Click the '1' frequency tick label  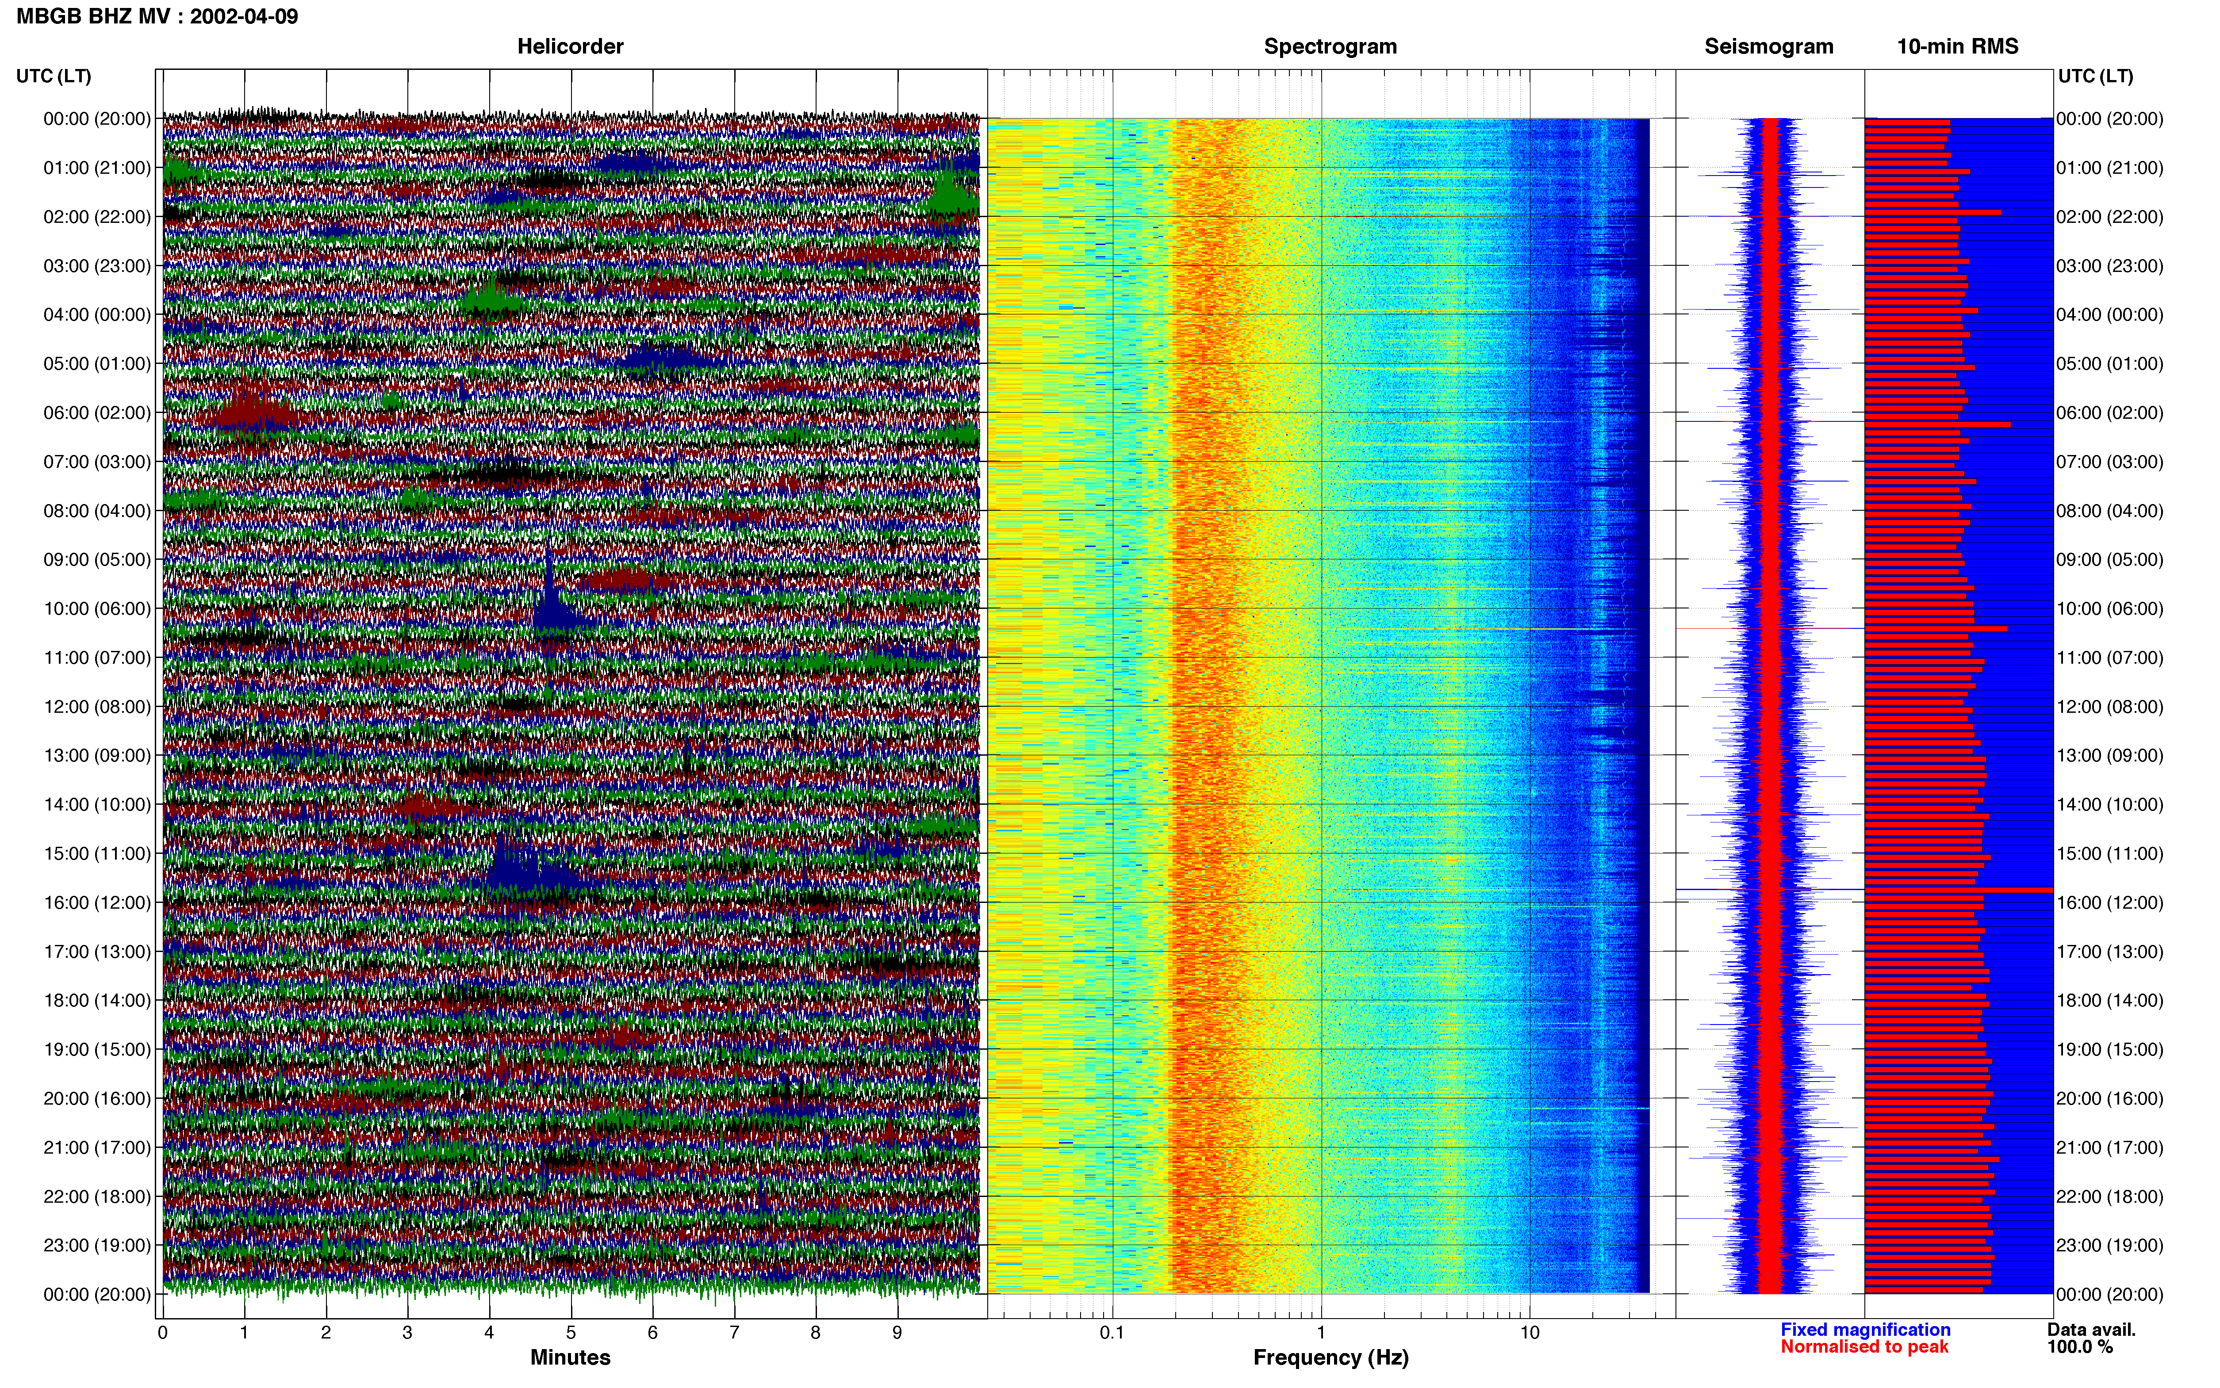point(1321,1333)
